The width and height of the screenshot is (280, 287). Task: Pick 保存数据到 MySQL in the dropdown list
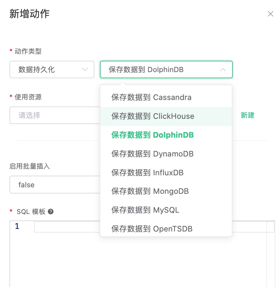click(145, 210)
